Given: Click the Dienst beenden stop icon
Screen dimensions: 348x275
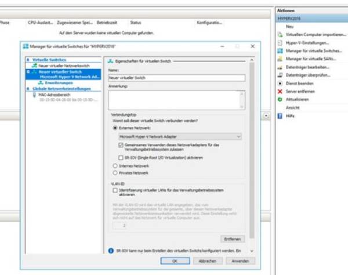Looking at the screenshot, I should tap(280, 83).
